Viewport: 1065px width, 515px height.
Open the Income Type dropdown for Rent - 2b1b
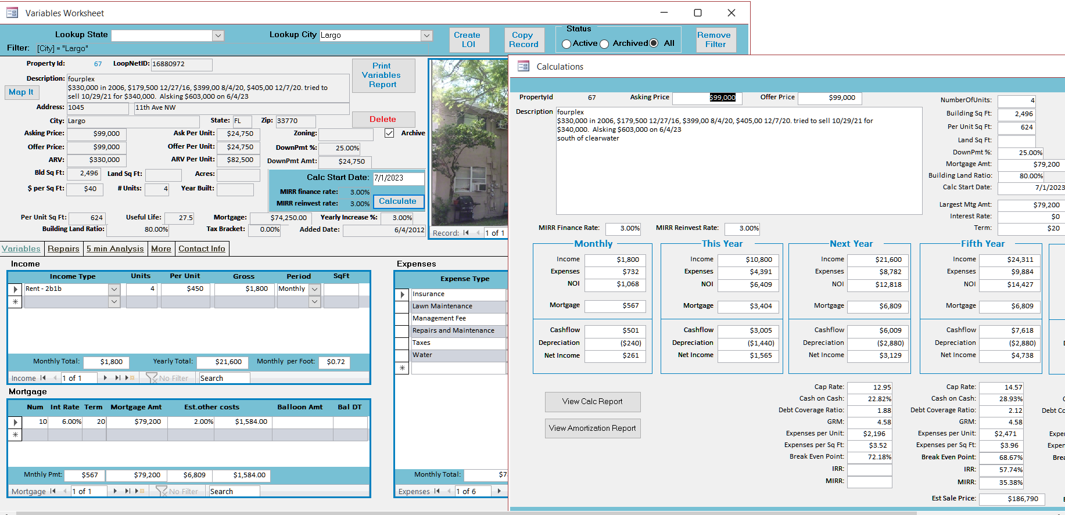[114, 289]
